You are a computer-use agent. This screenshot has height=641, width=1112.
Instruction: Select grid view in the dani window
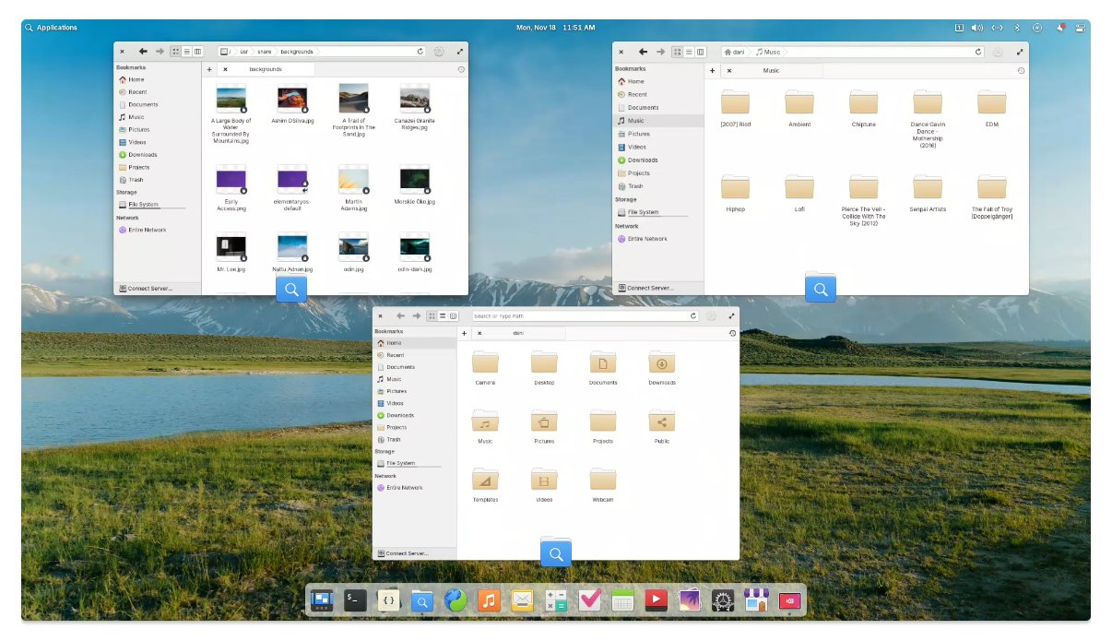tap(431, 315)
